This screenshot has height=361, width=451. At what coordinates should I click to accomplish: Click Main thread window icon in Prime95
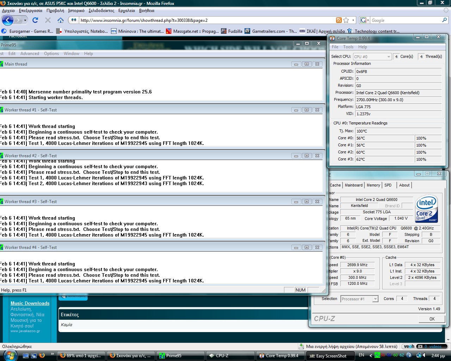[x=1, y=64]
